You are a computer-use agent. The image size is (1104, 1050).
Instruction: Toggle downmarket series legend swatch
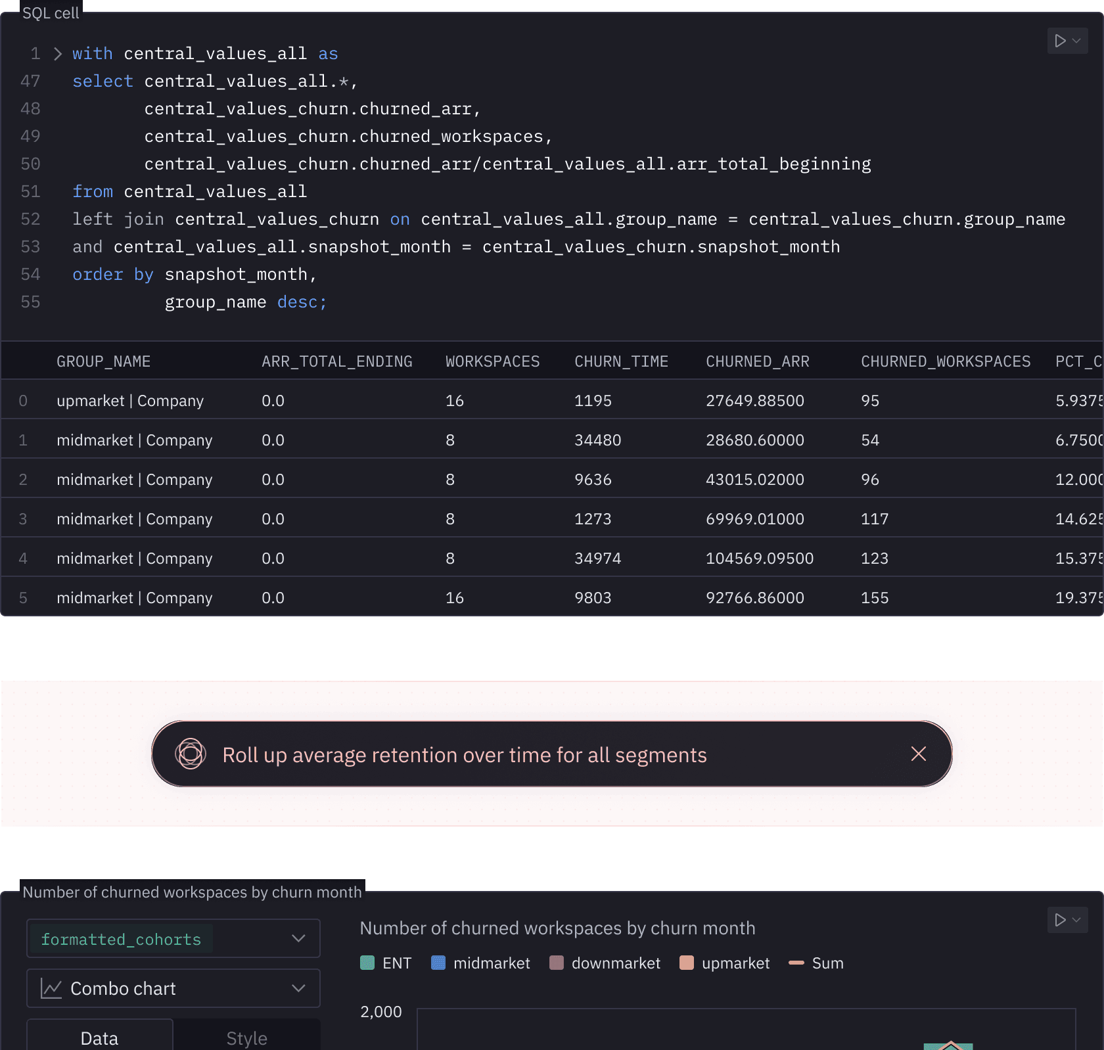click(x=557, y=963)
